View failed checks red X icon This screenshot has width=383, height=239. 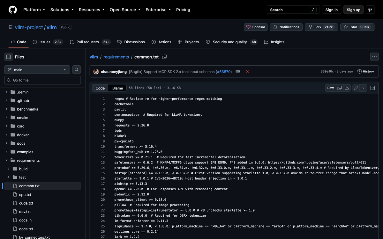(x=247, y=71)
